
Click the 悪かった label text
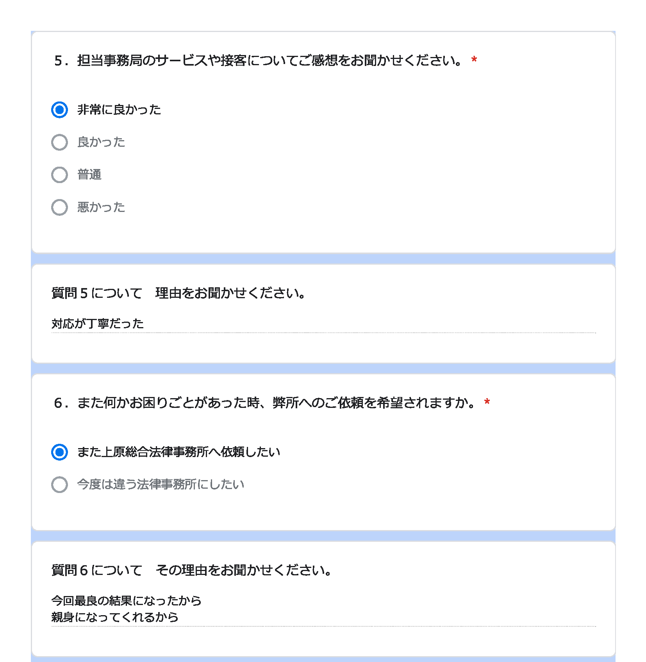tap(101, 207)
